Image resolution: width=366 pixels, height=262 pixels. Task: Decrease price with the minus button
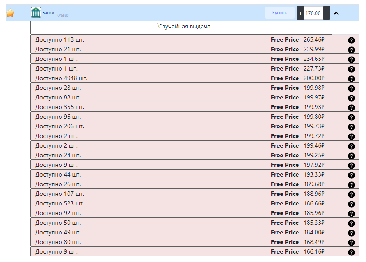click(x=327, y=13)
